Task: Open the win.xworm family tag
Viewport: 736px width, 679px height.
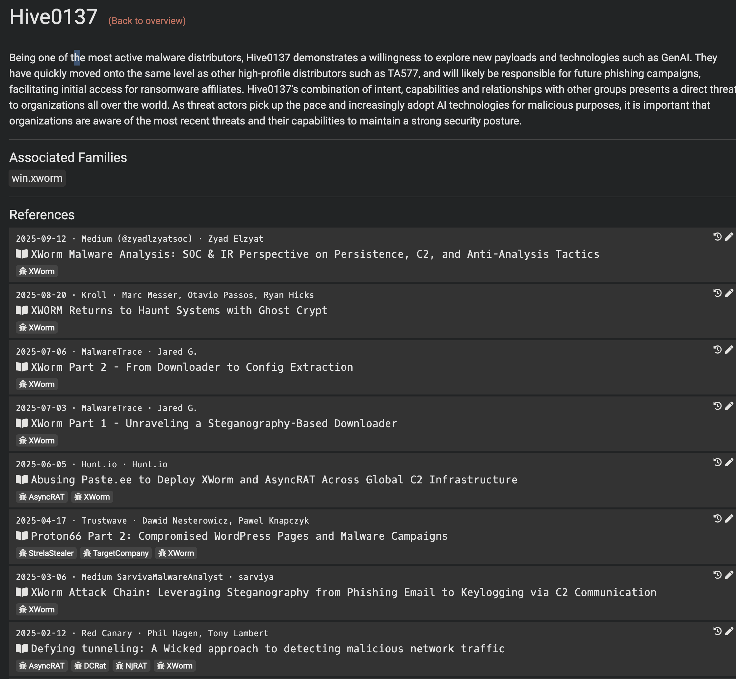Action: (x=37, y=178)
